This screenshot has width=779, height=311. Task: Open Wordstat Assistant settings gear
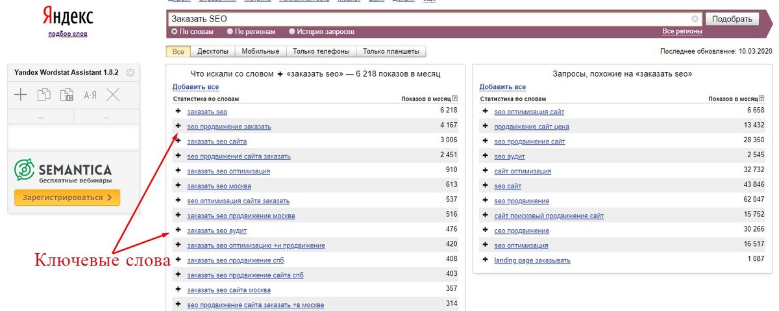130,73
